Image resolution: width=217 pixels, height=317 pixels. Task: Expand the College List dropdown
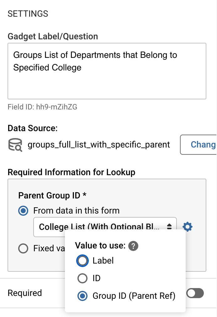point(105,227)
